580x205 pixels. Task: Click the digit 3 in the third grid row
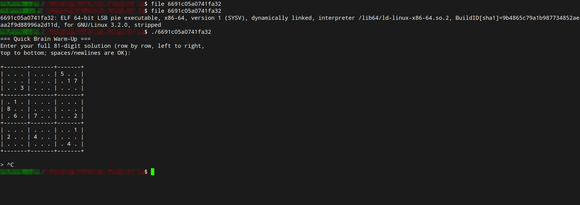22,88
